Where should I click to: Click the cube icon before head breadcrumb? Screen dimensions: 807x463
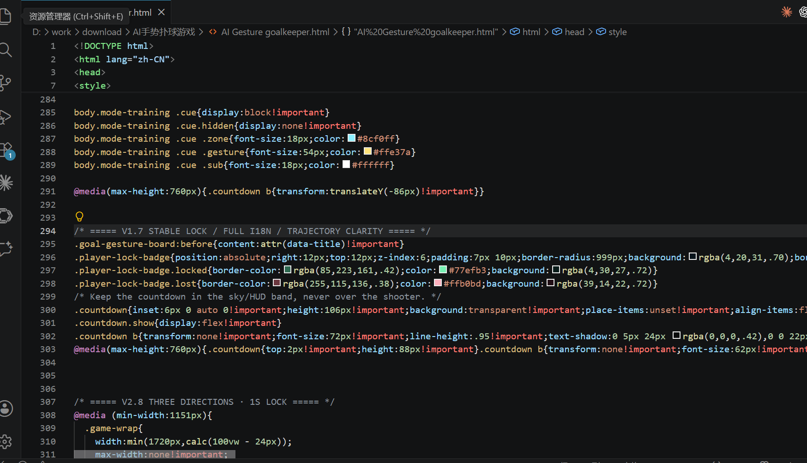click(x=557, y=32)
